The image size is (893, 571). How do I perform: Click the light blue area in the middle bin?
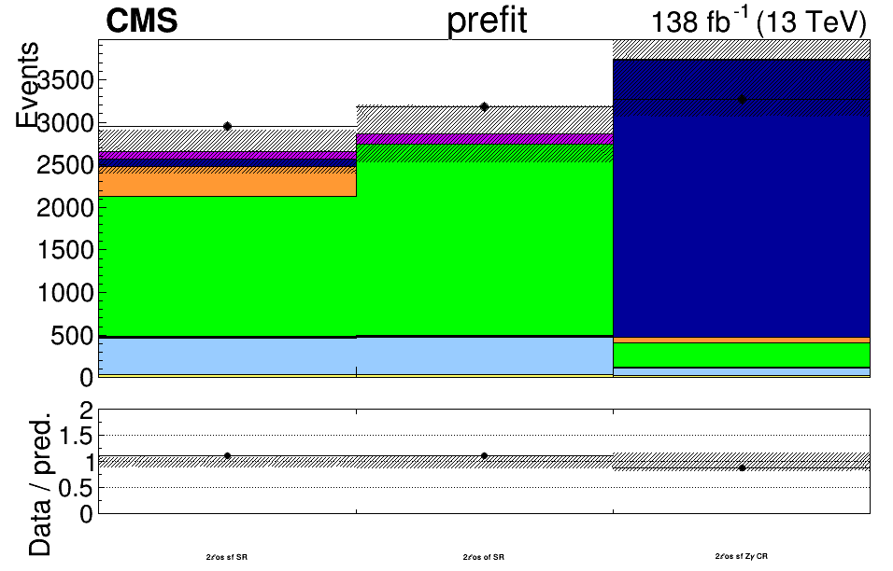tap(485, 355)
